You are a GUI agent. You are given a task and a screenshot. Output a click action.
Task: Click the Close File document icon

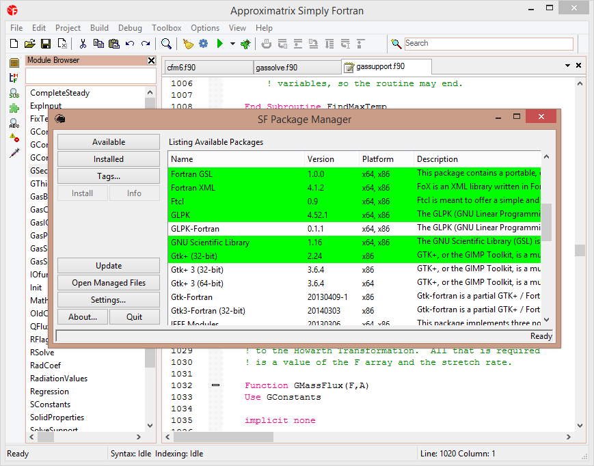[62, 44]
